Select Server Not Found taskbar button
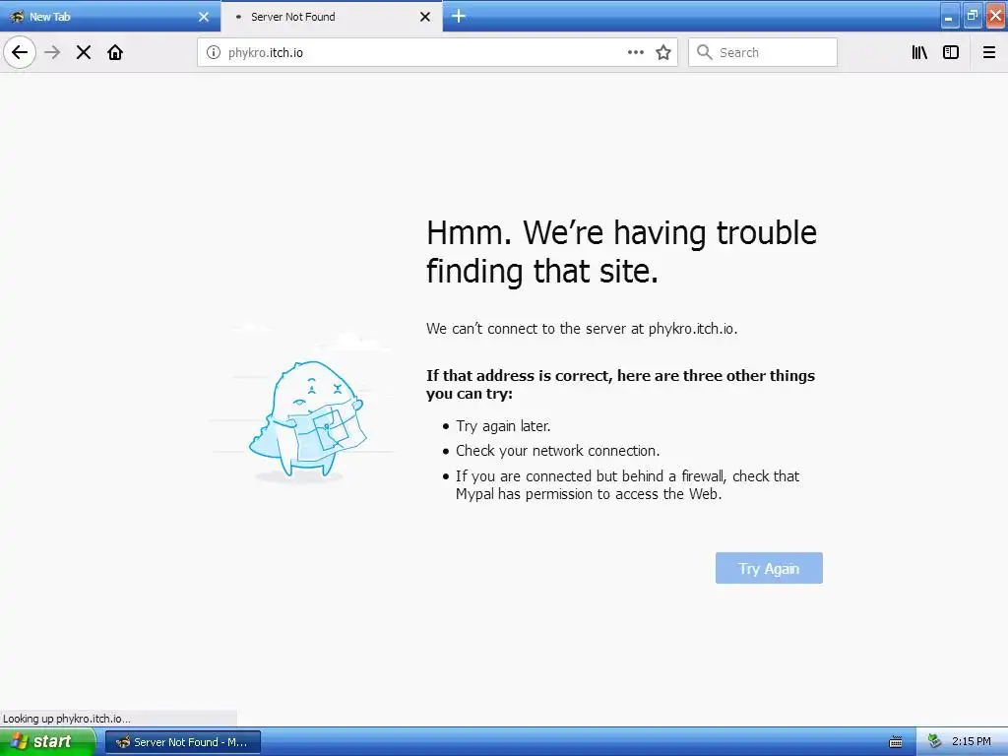The height and width of the screenshot is (756, 1008). tap(183, 742)
